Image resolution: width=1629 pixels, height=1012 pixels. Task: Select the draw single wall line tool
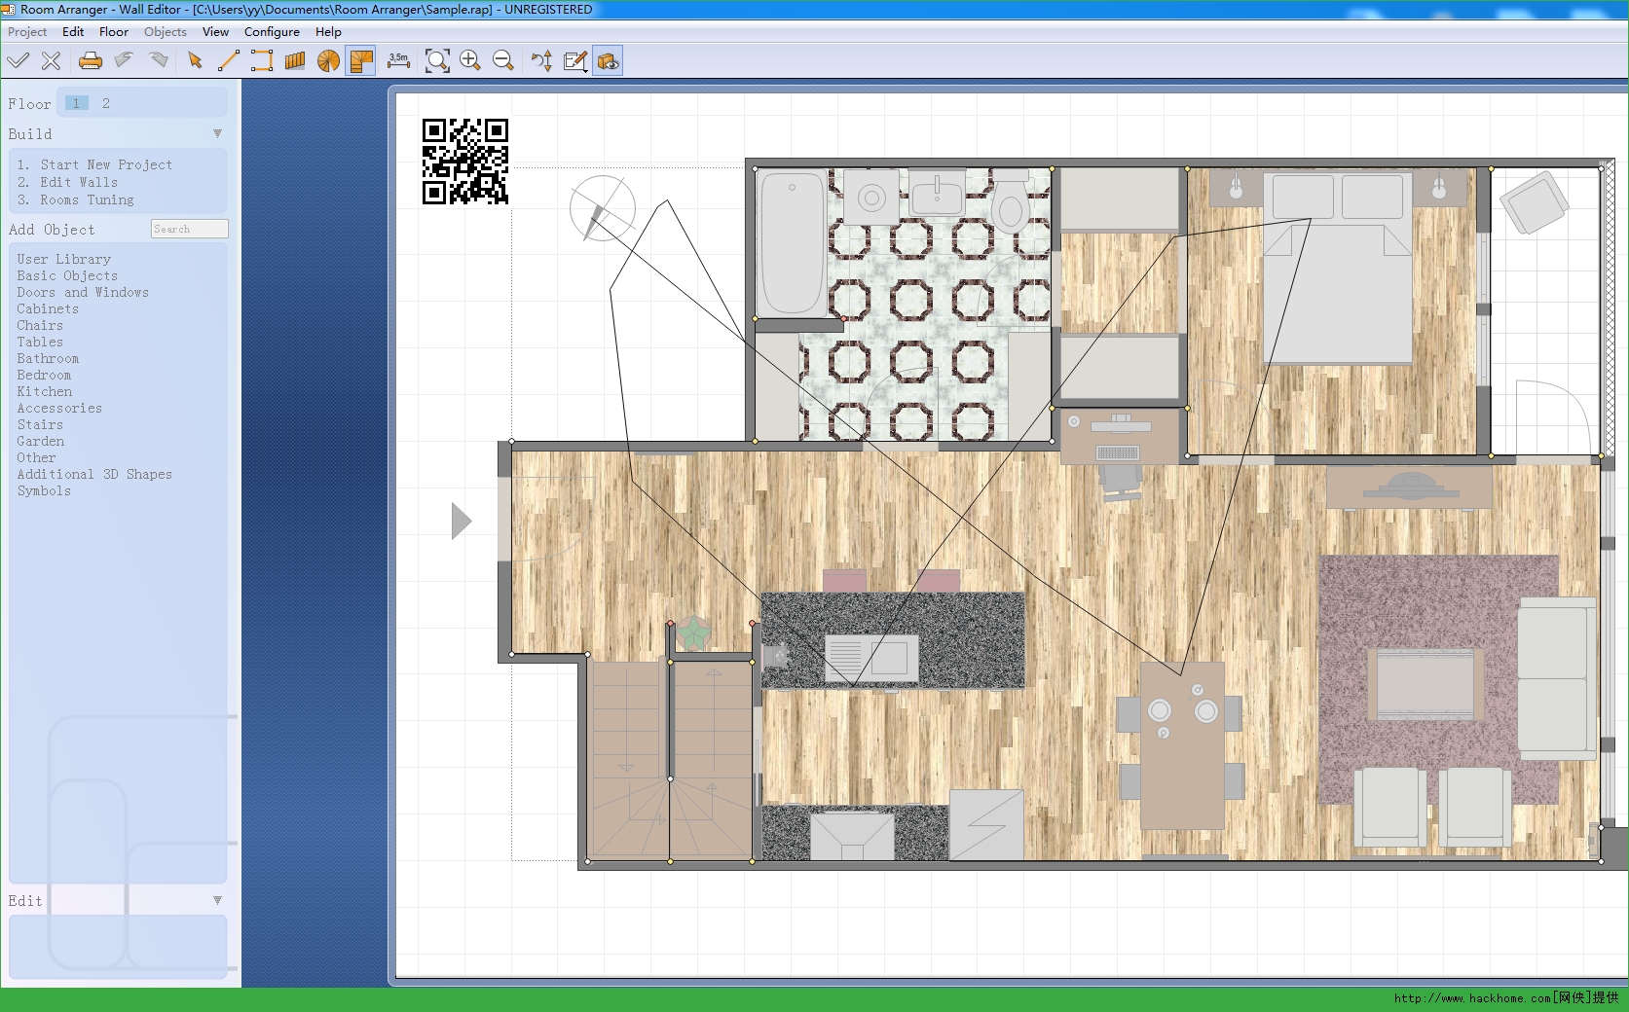[x=228, y=61]
